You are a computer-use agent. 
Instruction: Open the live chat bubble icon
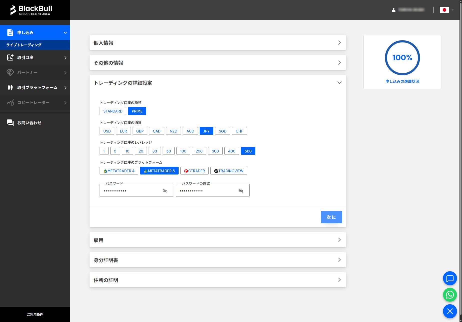coord(450,278)
